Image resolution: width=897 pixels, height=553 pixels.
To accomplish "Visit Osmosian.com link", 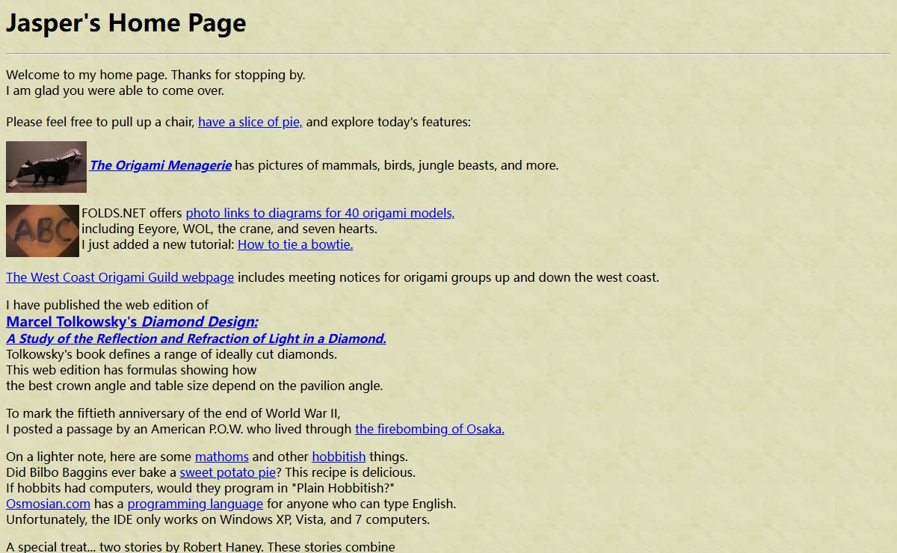I will (48, 504).
